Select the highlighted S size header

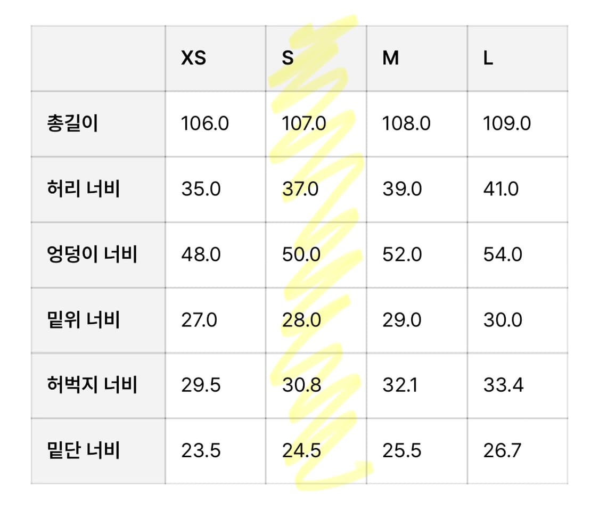(288, 58)
